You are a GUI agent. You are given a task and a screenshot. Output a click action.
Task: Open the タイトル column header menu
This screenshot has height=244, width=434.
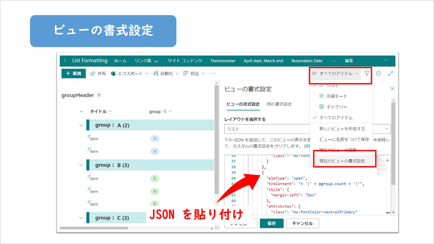pos(101,112)
